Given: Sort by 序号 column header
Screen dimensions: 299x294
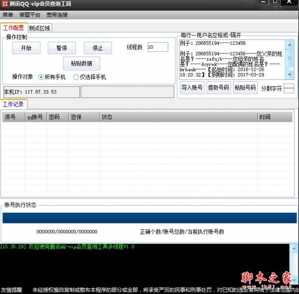Looking at the screenshot, I should click(x=14, y=117).
